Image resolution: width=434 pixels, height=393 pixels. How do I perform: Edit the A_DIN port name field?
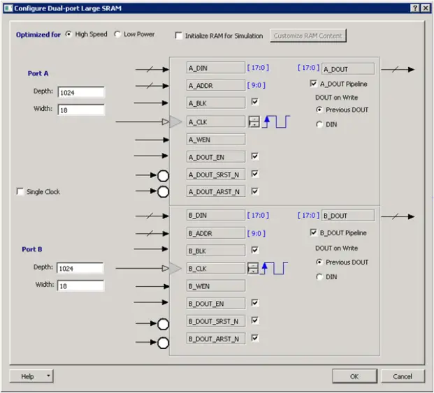(216, 68)
